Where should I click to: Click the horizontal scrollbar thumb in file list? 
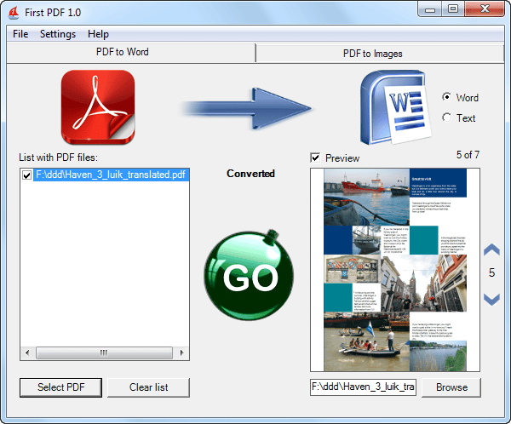click(x=104, y=352)
